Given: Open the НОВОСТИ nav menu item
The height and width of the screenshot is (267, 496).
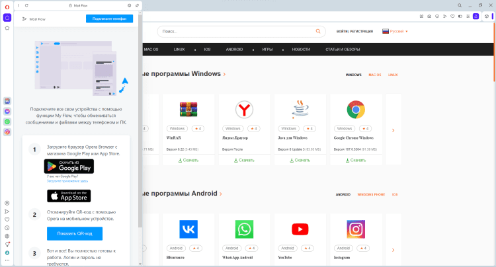Looking at the screenshot, I should coord(301,50).
